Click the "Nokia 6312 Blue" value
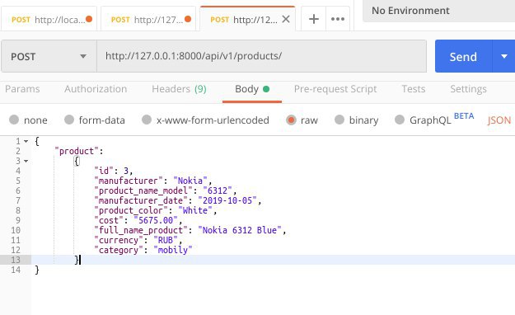 tap(240, 230)
